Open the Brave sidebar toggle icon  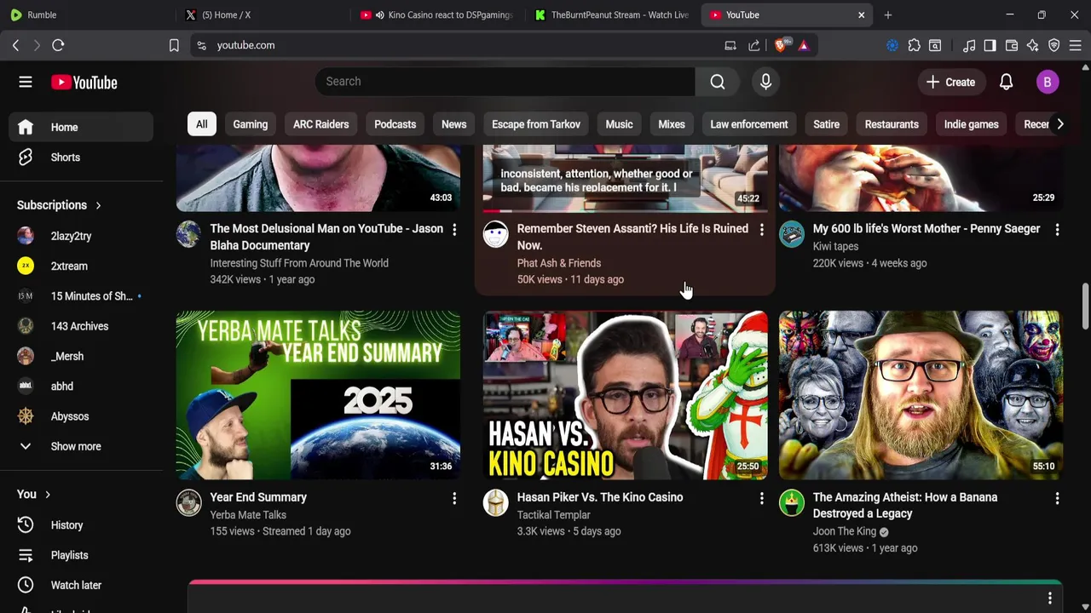[x=990, y=45]
